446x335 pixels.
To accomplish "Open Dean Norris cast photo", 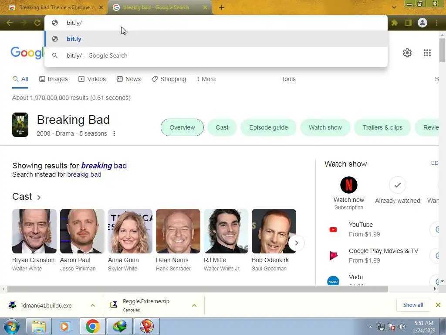I will (x=178, y=231).
